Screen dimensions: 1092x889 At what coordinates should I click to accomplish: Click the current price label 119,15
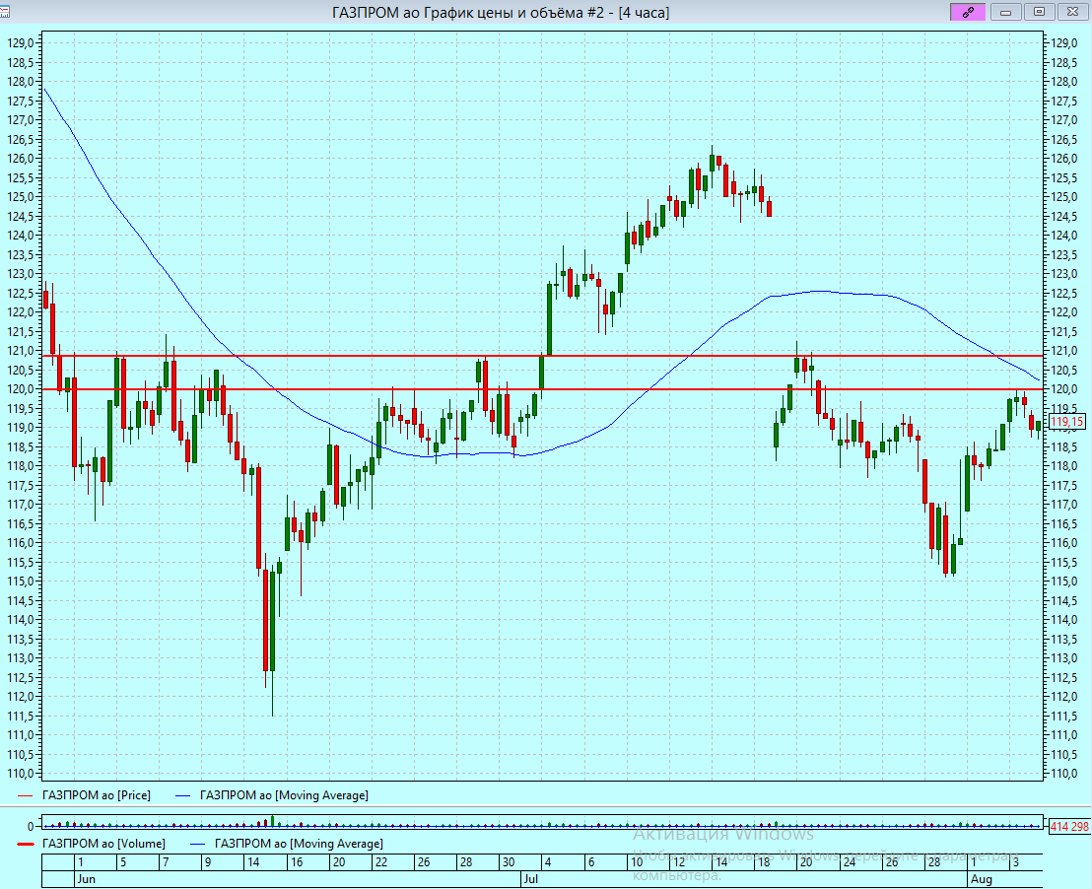pyautogui.click(x=1067, y=422)
